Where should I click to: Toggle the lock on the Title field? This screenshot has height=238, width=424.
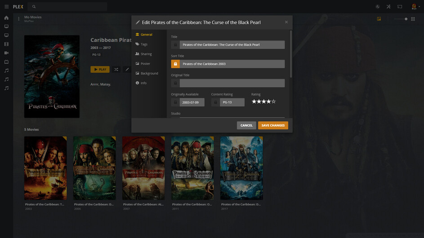tap(175, 45)
